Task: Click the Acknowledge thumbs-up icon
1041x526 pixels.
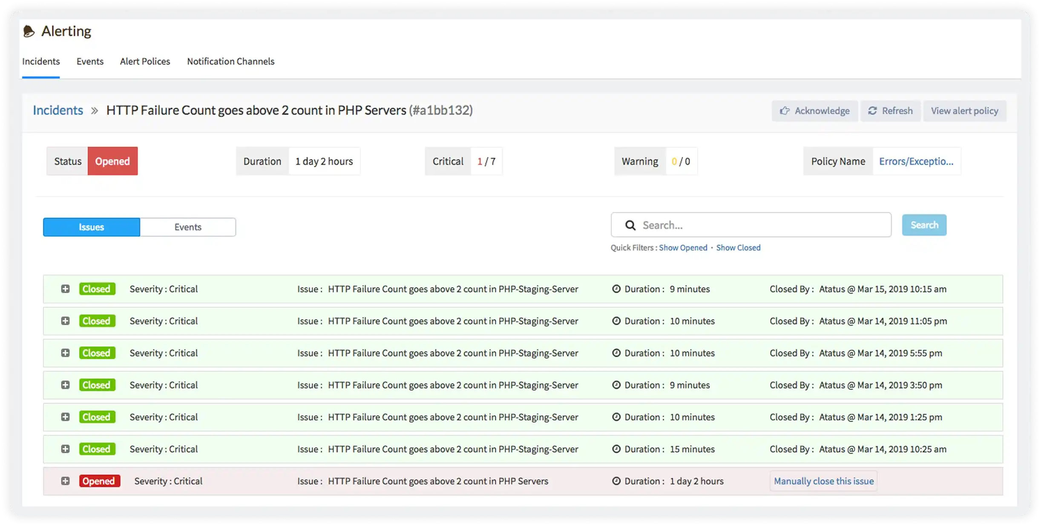Action: pos(784,111)
